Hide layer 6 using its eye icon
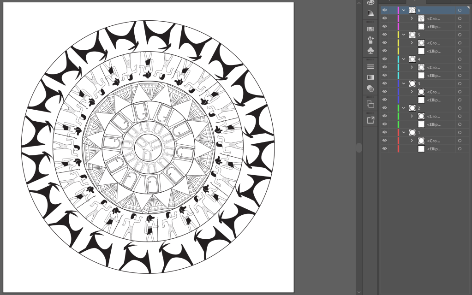The height and width of the screenshot is (295, 472). [x=385, y=10]
